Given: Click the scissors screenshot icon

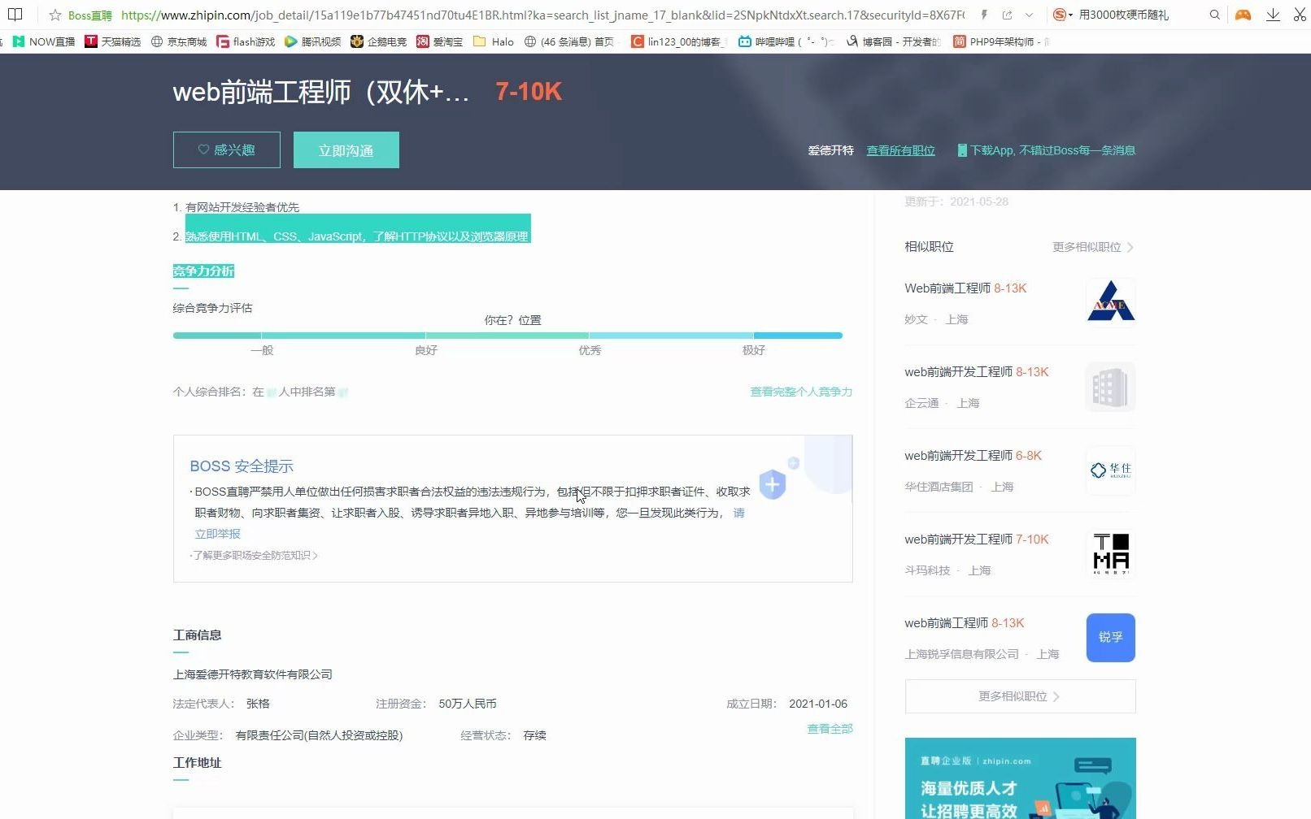Looking at the screenshot, I should [1300, 15].
